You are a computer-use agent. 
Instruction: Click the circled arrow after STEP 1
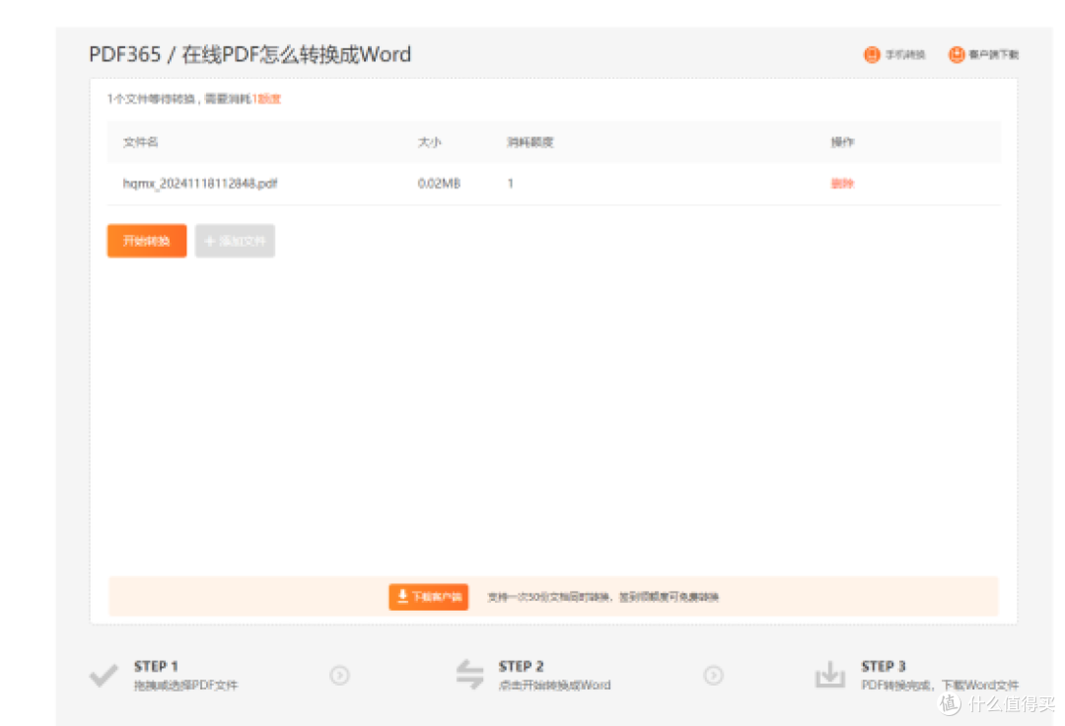[339, 675]
